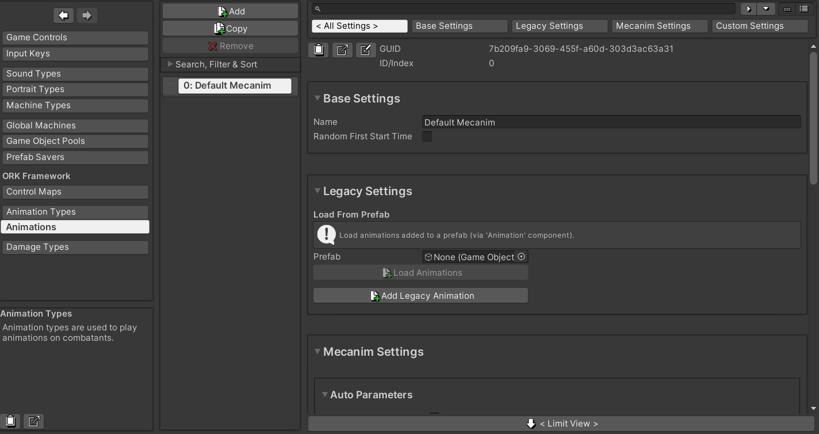
Task: Open Global Machines section
Action: tap(75, 125)
